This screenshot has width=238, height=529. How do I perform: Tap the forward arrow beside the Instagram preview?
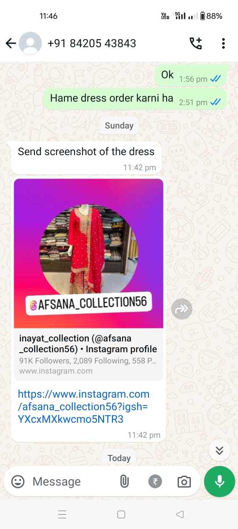182,309
